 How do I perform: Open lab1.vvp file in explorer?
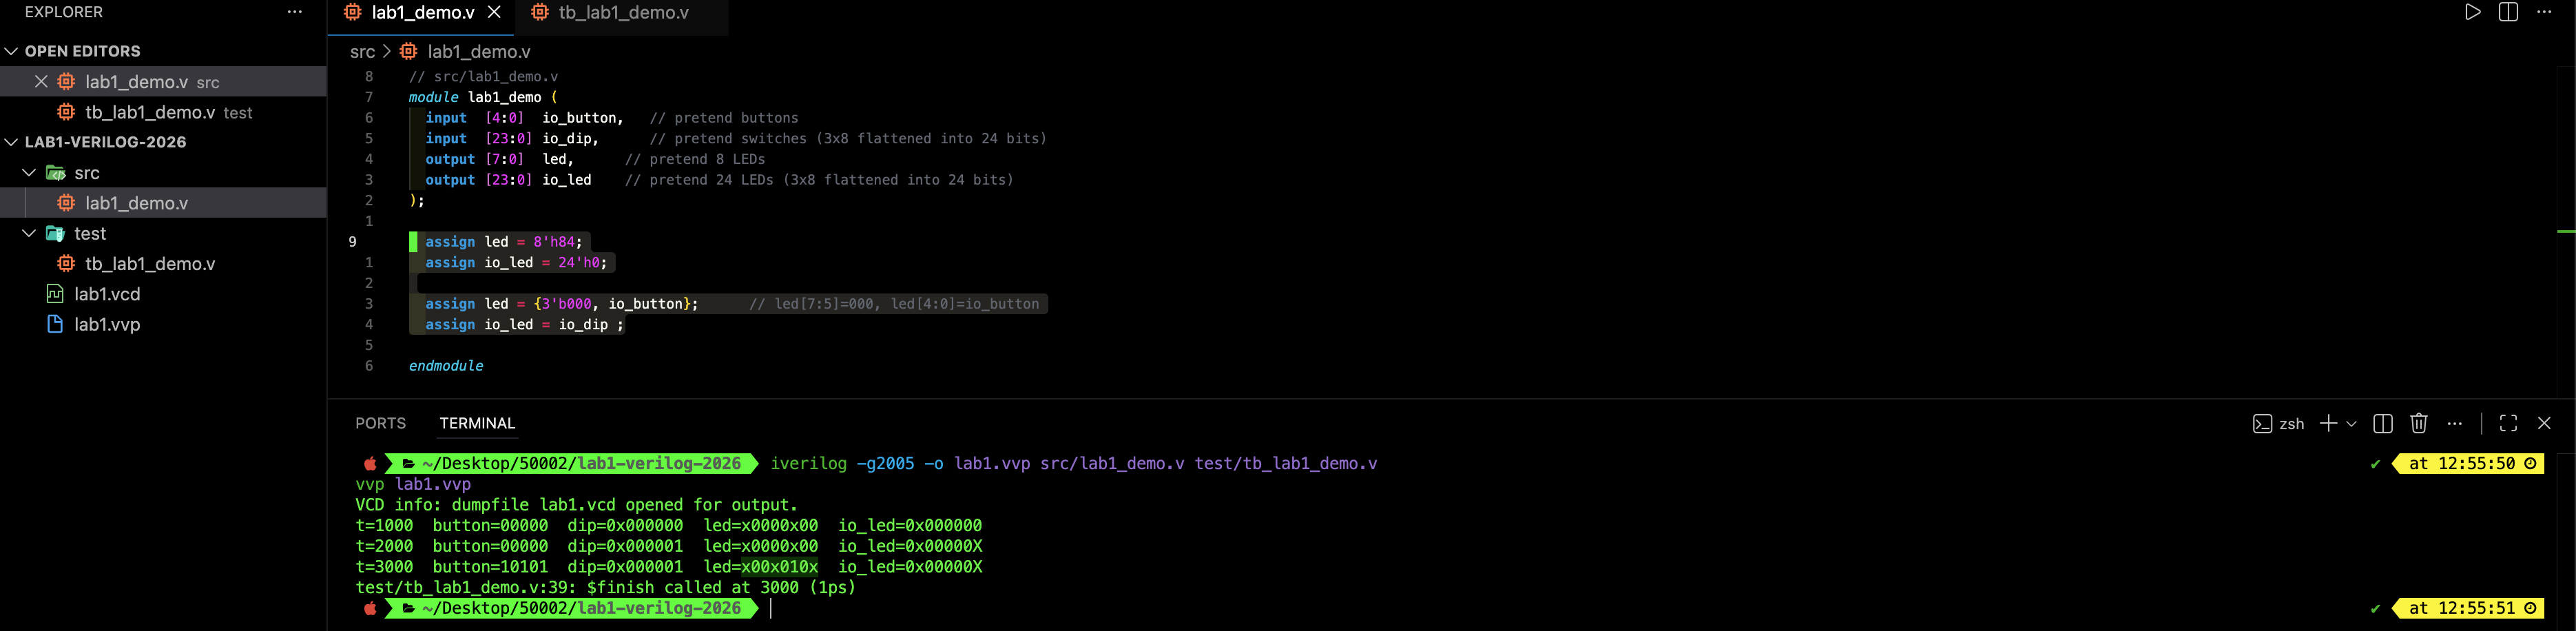(x=107, y=324)
